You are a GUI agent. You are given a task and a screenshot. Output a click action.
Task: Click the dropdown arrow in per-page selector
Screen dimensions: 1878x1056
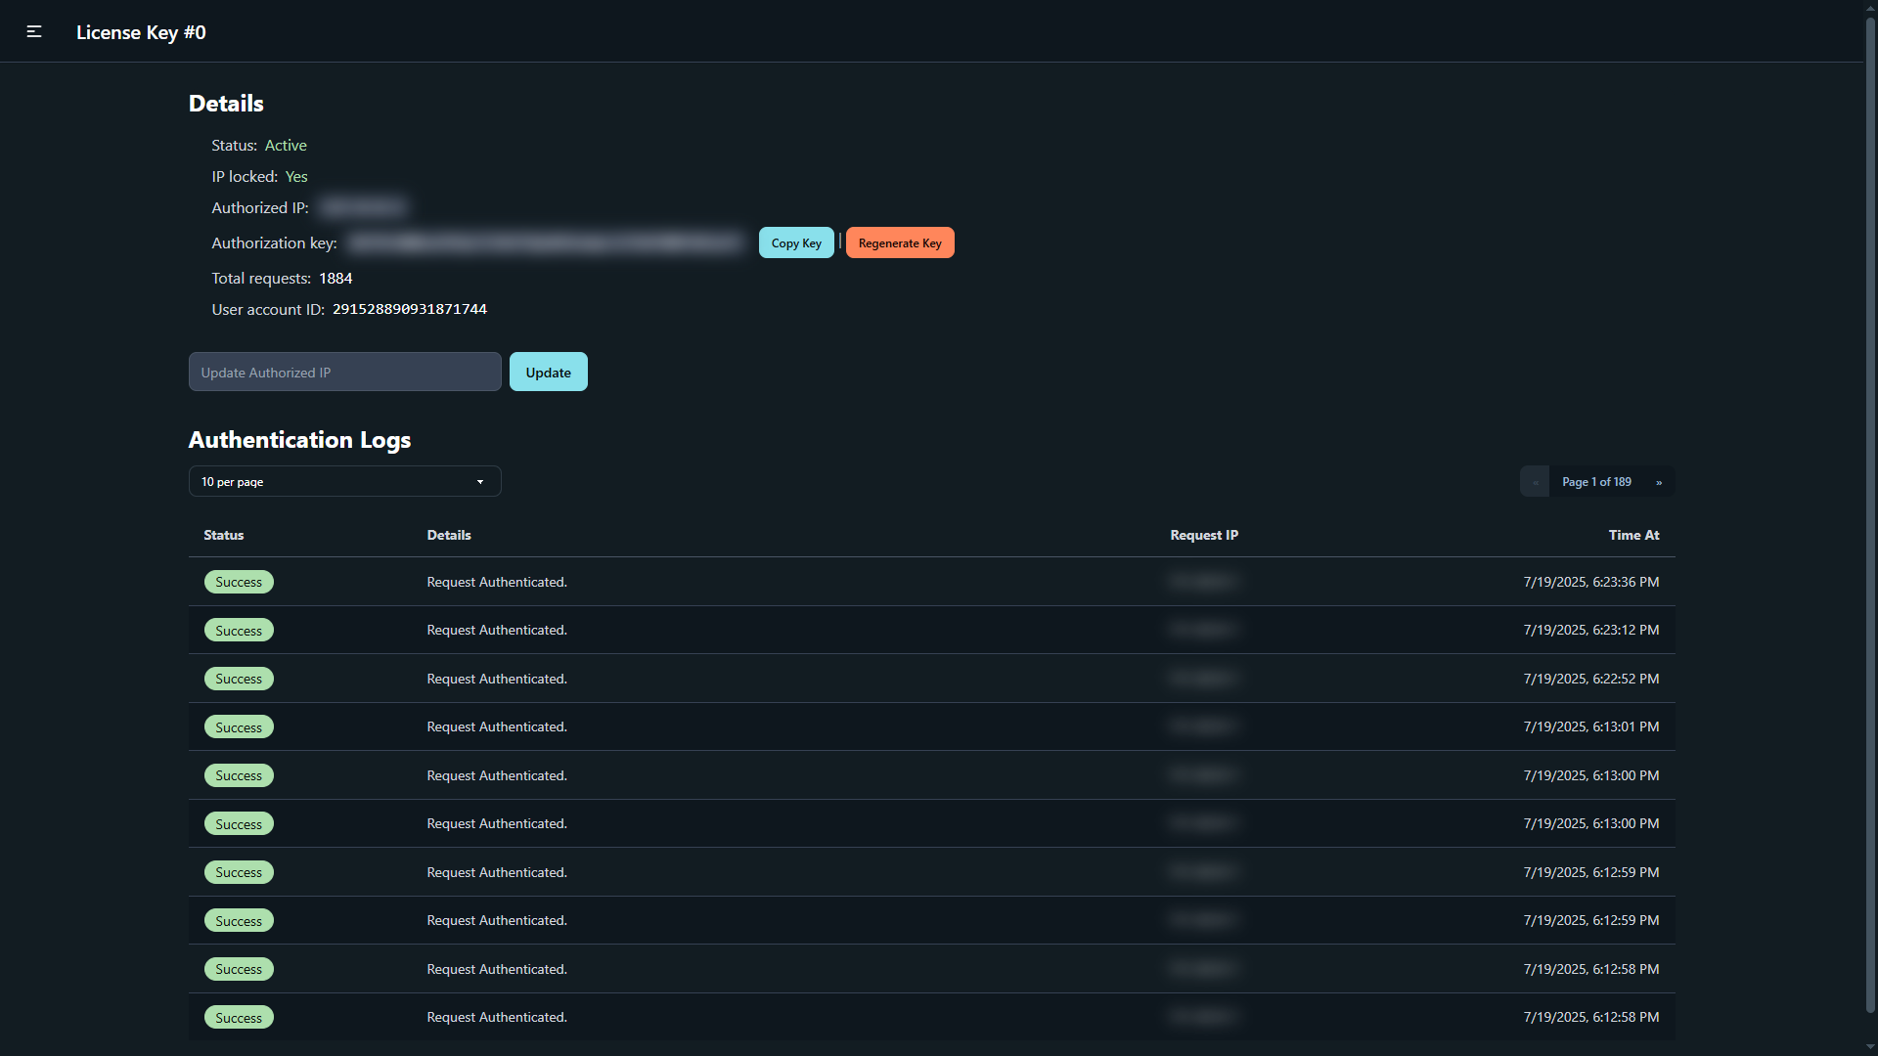[x=480, y=482]
